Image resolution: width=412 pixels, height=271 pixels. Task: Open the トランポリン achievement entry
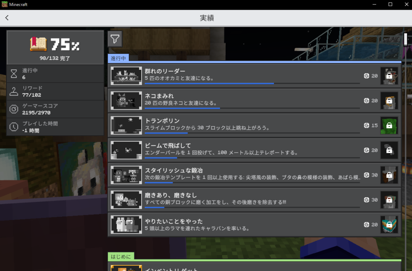(x=241, y=125)
